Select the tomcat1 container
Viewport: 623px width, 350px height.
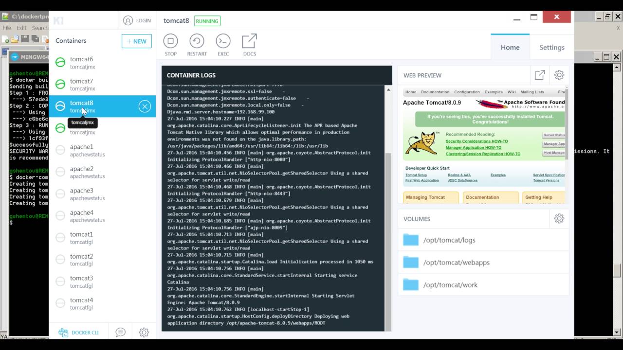[x=102, y=238]
